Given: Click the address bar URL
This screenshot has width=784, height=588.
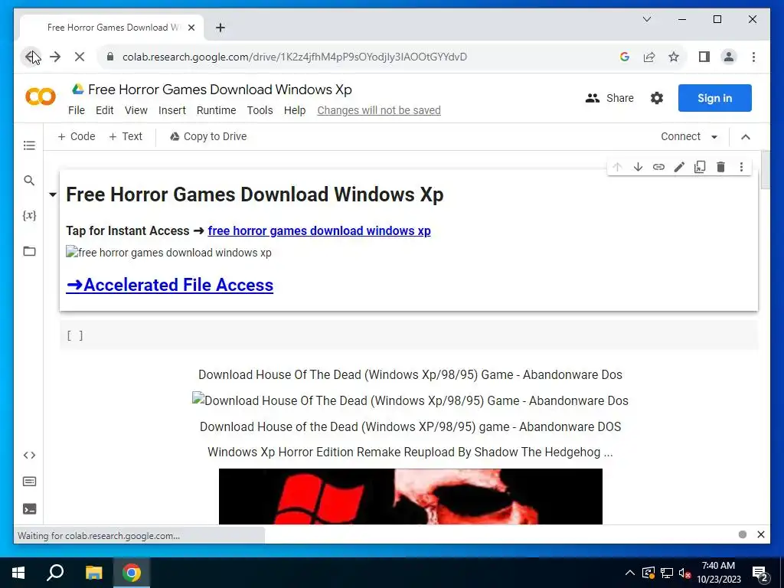Looking at the screenshot, I should tap(295, 57).
